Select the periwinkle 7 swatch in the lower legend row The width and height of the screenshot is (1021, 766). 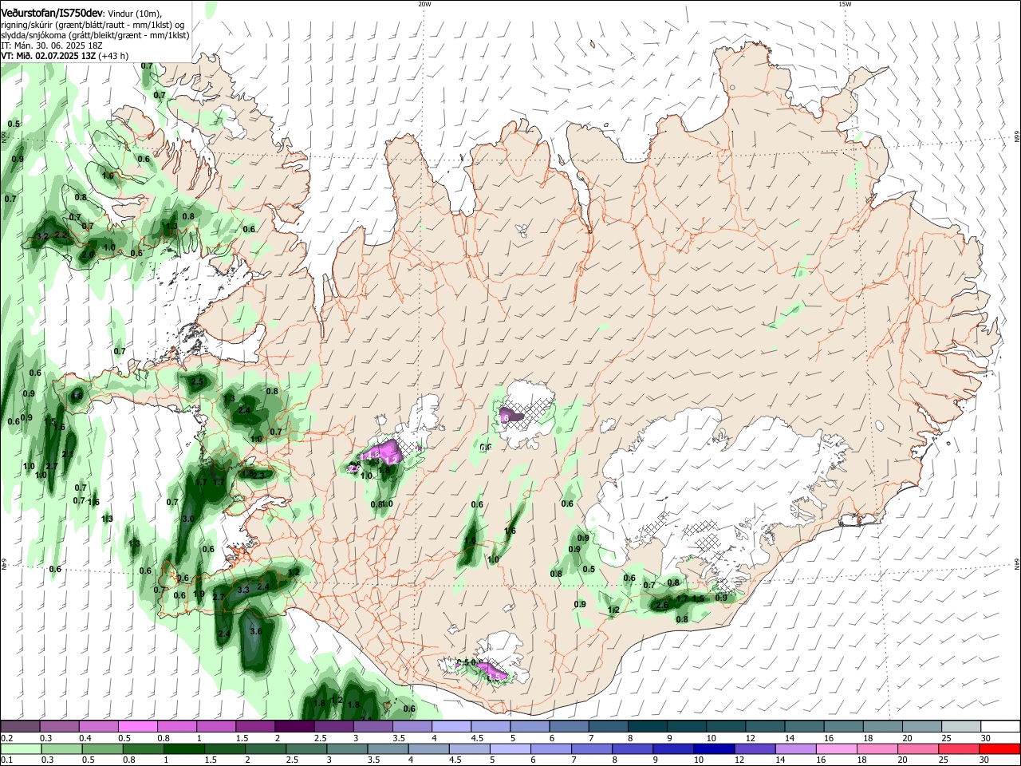591,749
